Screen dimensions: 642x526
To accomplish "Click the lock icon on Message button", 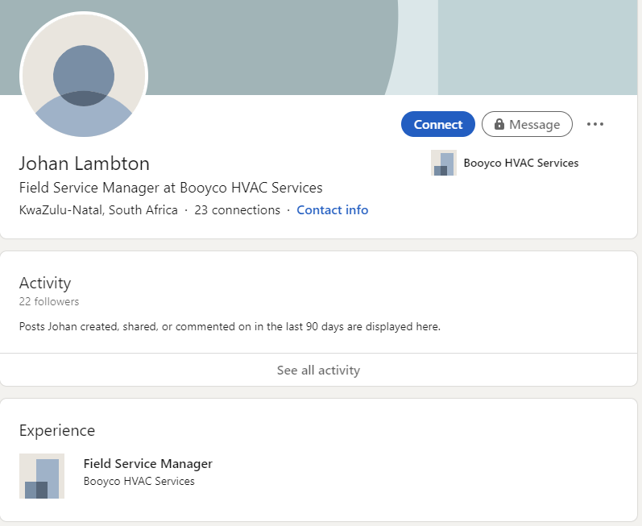I will [499, 124].
